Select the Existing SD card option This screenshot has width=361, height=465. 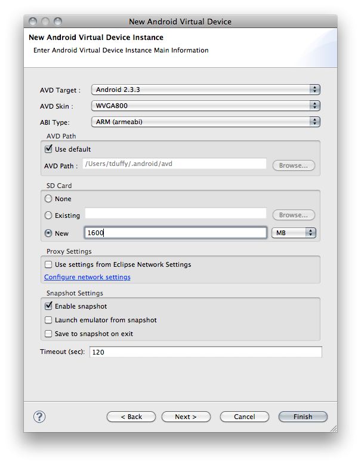pos(48,215)
